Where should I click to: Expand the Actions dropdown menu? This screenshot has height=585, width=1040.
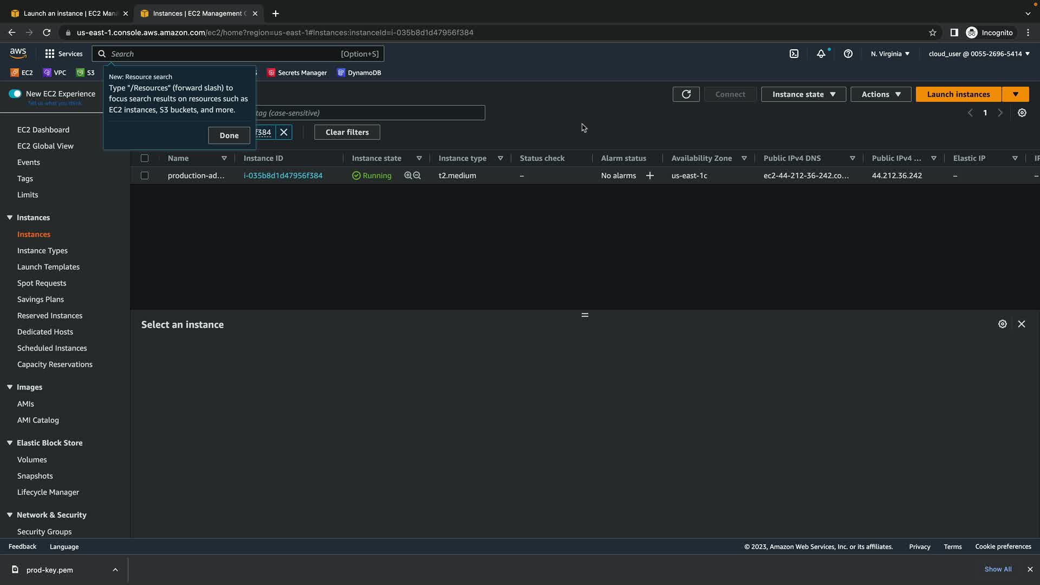coord(881,94)
